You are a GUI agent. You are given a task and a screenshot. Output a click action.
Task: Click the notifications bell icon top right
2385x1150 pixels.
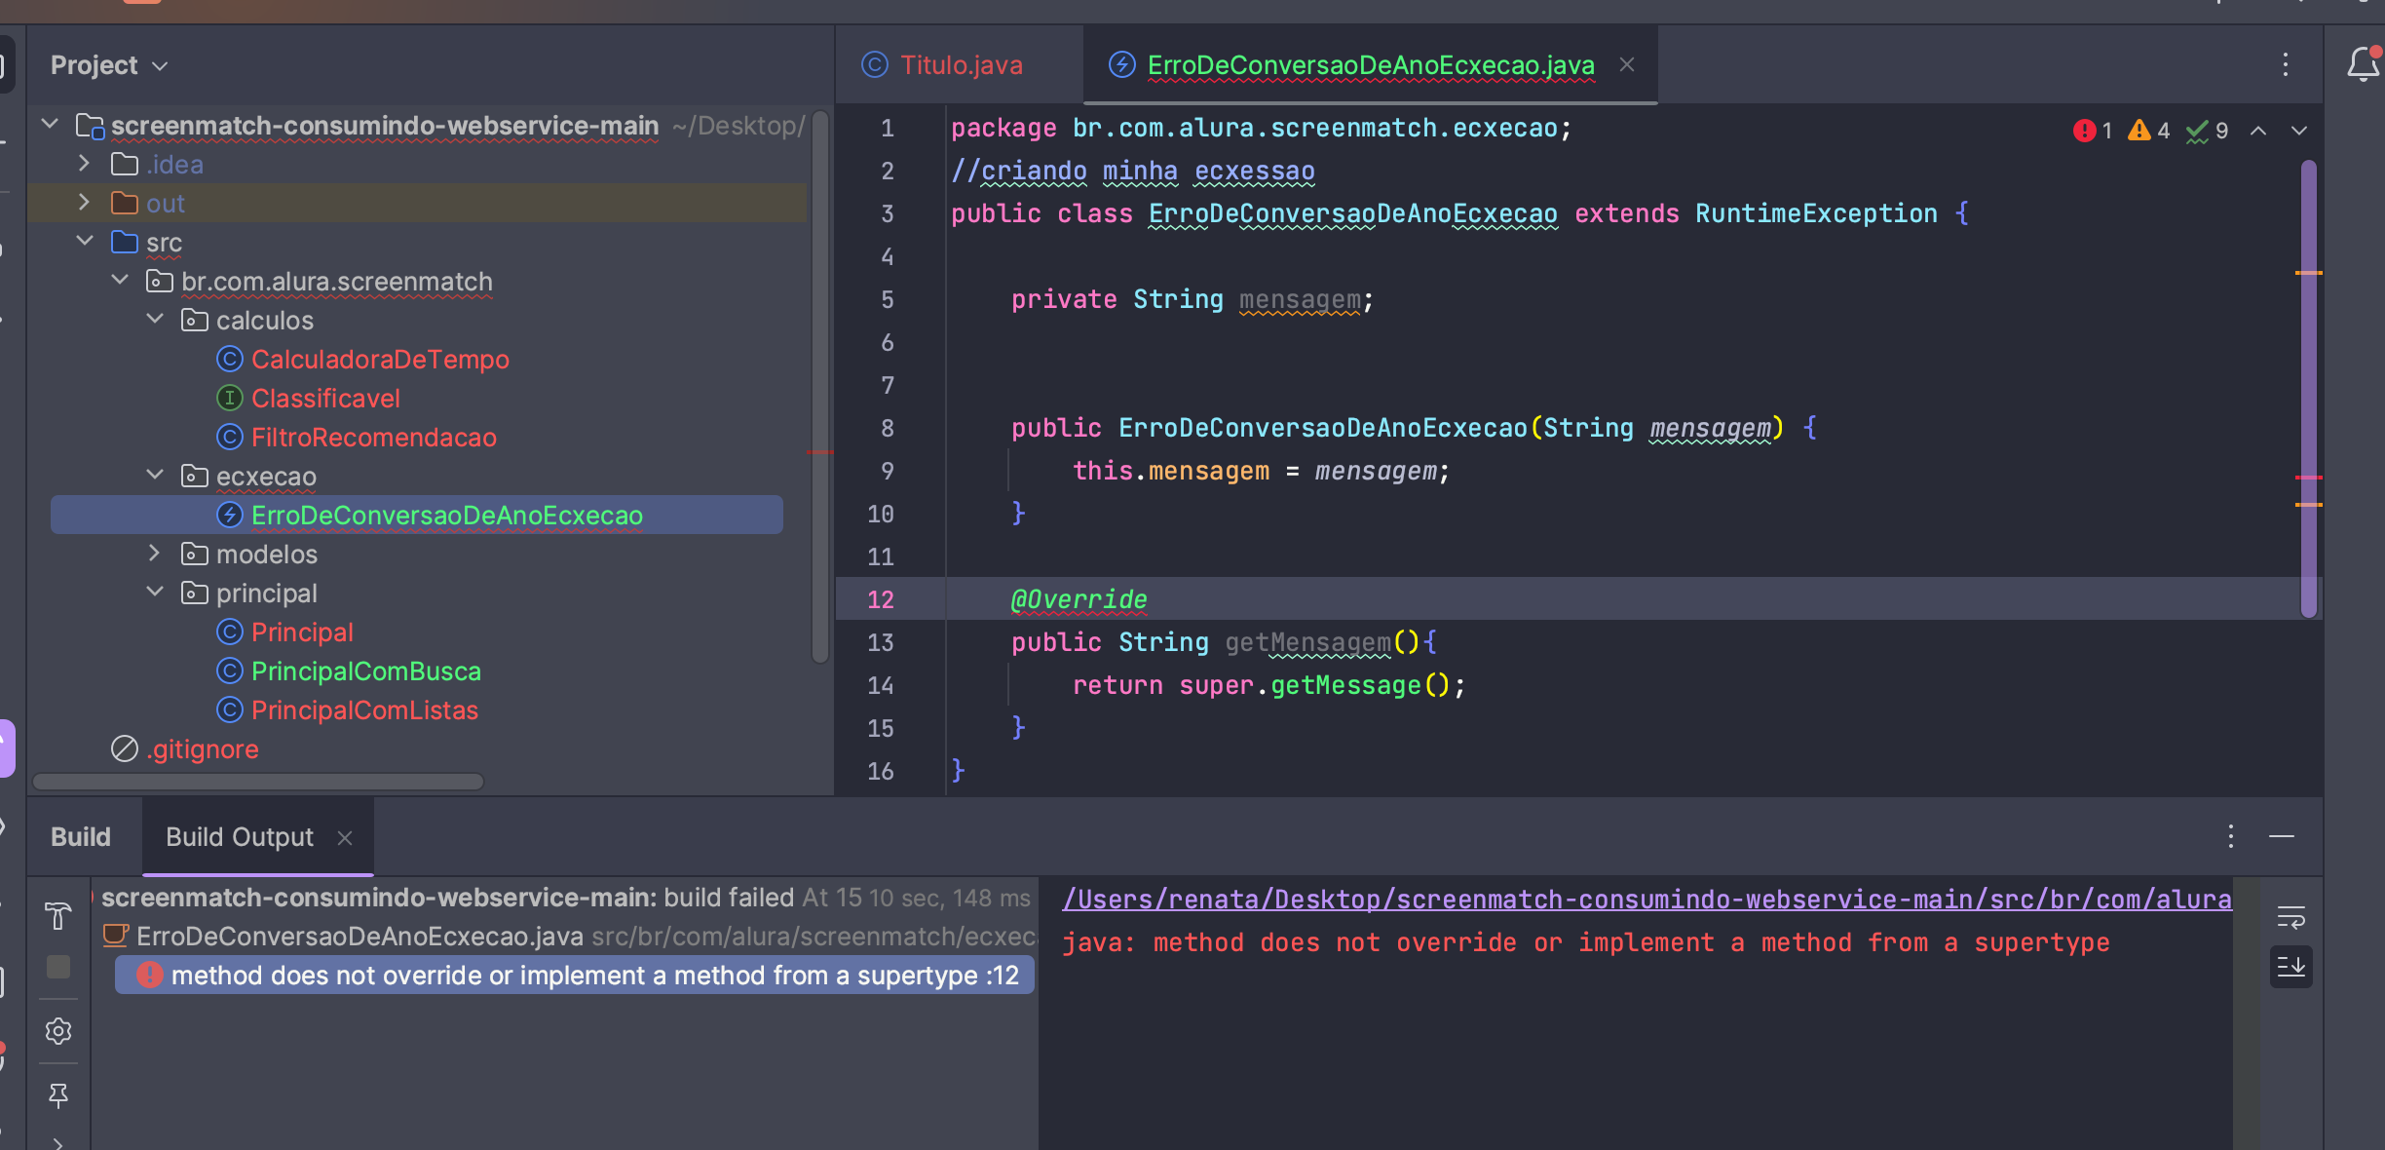coord(2358,64)
